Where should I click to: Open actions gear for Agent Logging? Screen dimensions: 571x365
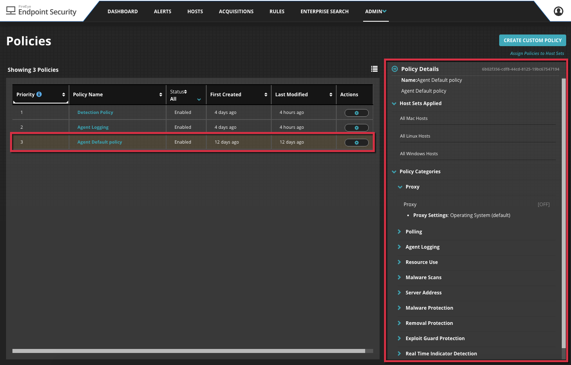pyautogui.click(x=356, y=128)
